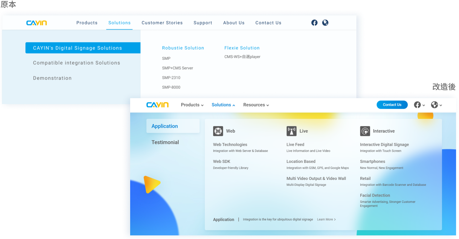Open About Us in original navigation

(x=234, y=23)
